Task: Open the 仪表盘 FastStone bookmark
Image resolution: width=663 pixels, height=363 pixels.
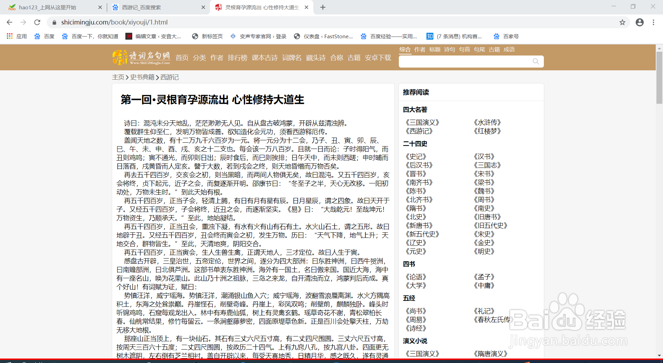Action: (x=324, y=36)
